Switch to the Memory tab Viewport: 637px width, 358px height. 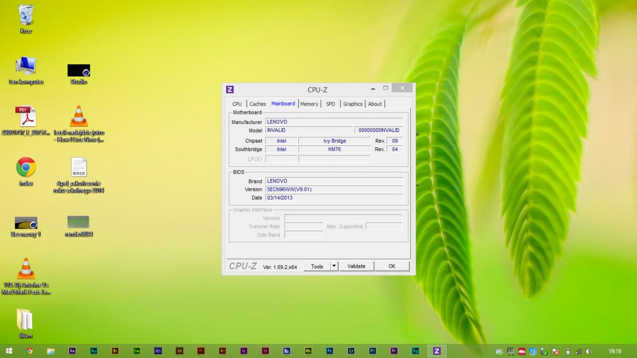[x=309, y=104]
